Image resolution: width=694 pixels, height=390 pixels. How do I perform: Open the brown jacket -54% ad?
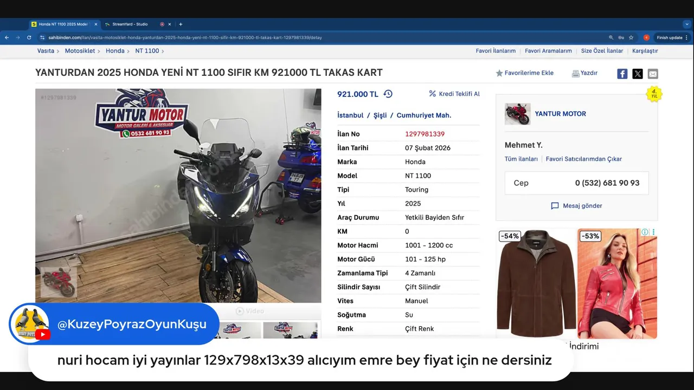click(536, 283)
